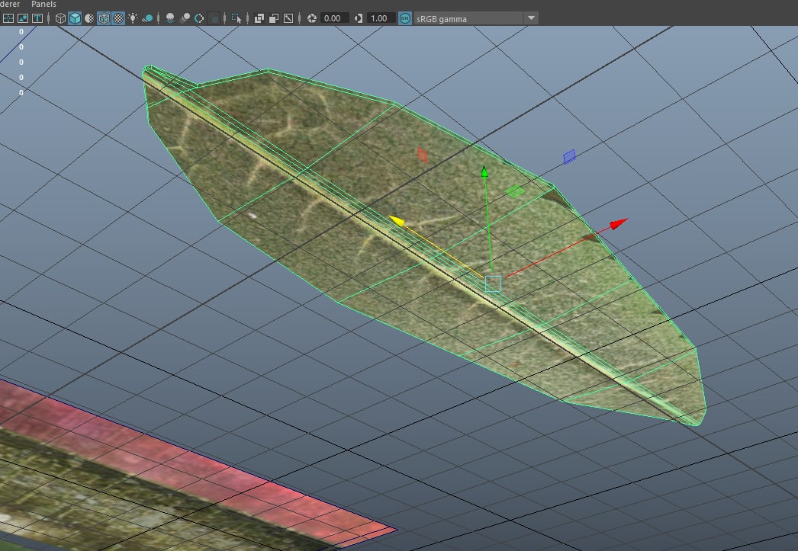This screenshot has width=798, height=551.
Task: Toggle the safe action overlay icon
Action: pyautogui.click(x=22, y=18)
